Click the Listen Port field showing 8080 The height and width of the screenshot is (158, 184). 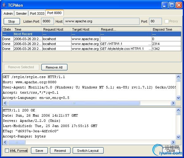(48, 21)
